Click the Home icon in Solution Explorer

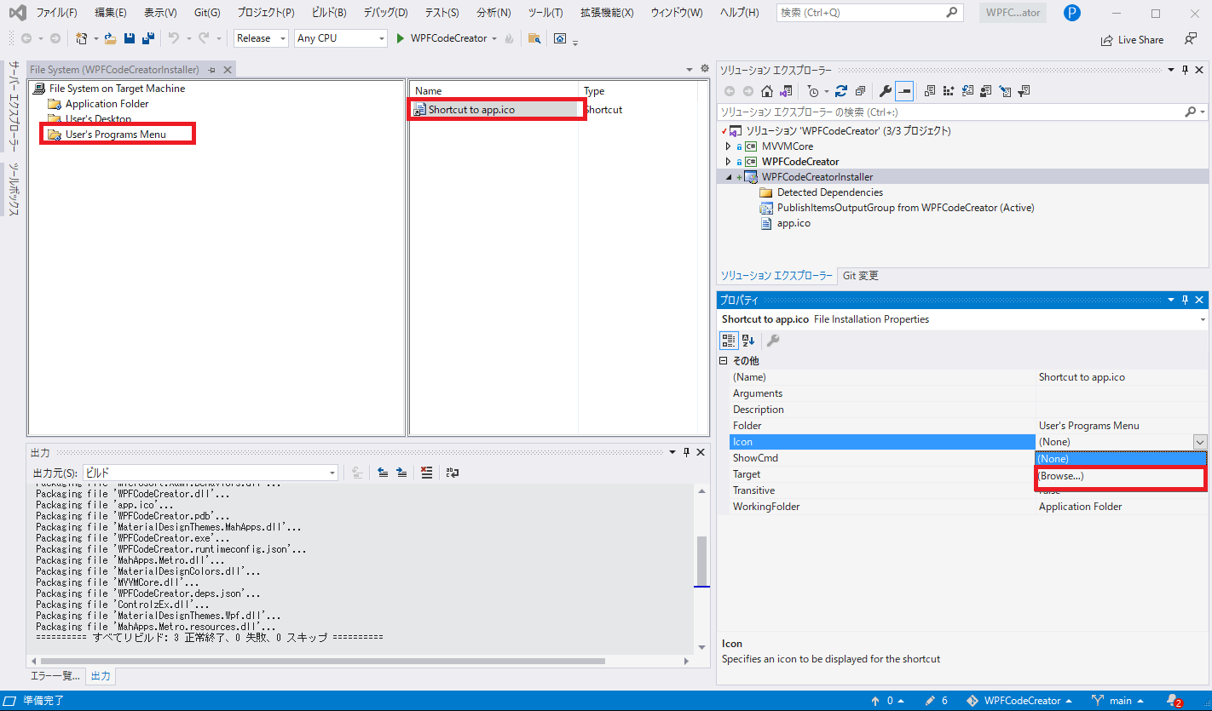click(767, 91)
